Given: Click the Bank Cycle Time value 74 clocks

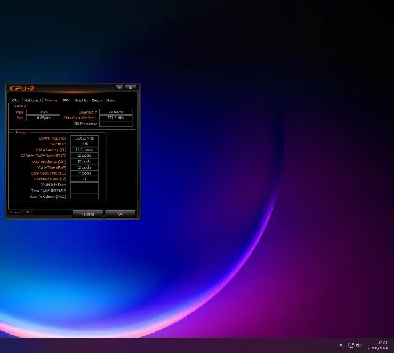Looking at the screenshot, I should click(84, 173).
